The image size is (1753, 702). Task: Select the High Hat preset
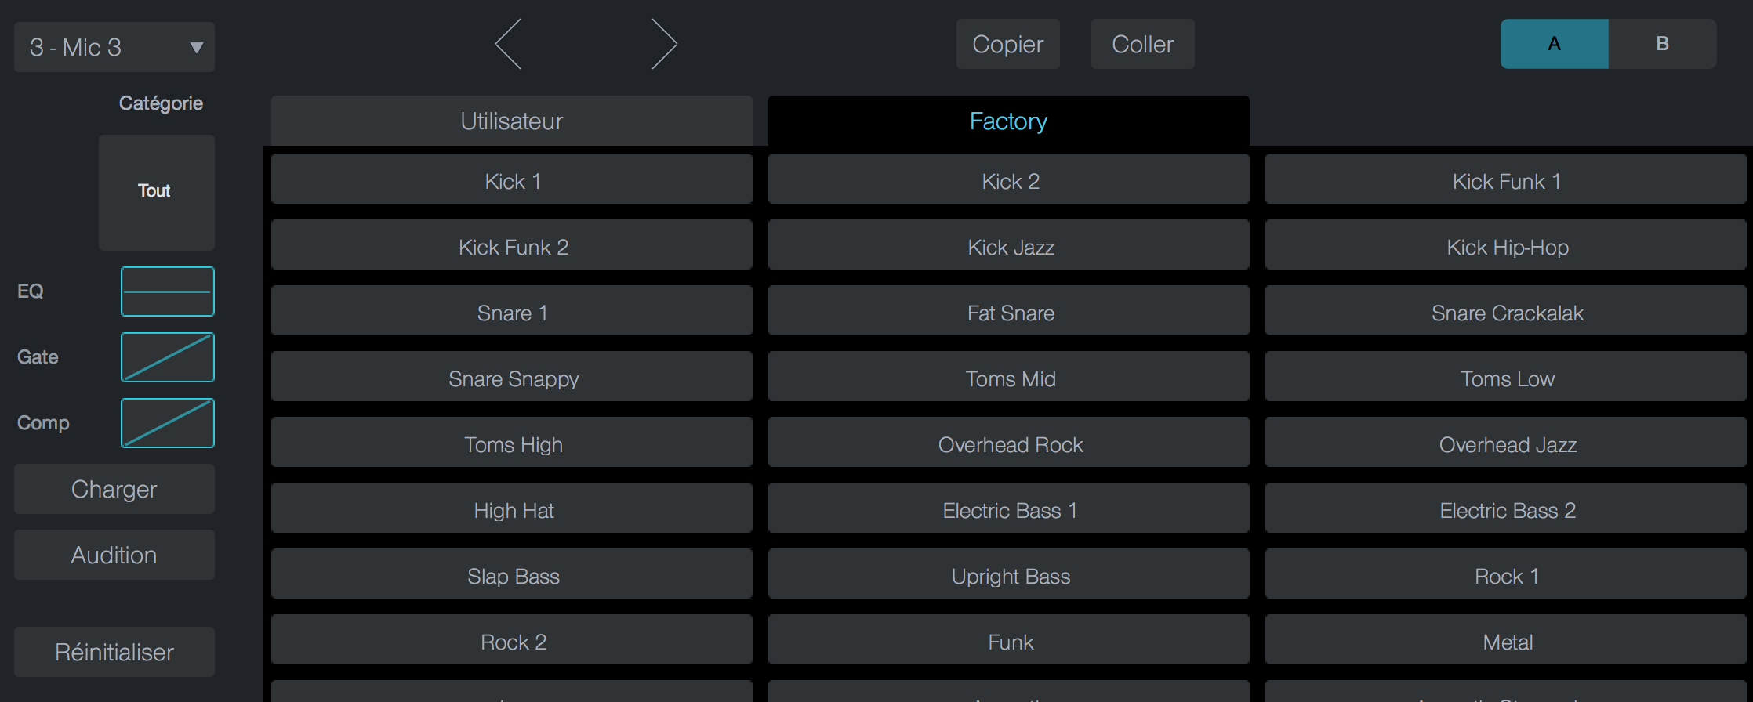pos(512,508)
